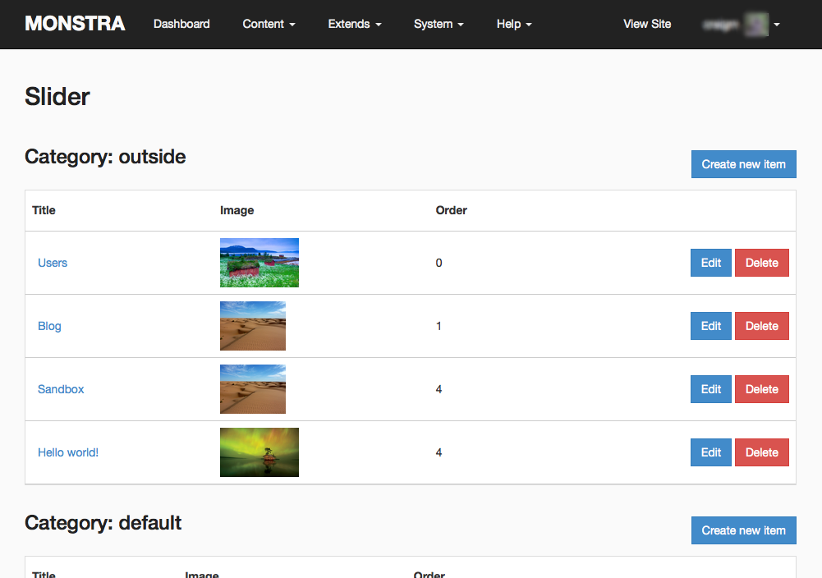Open the Users slider item link
Image resolution: width=822 pixels, height=578 pixels.
(x=53, y=263)
